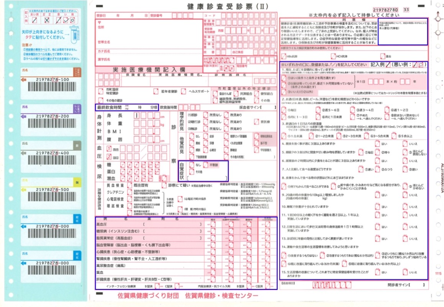The width and height of the screenshot is (444, 307).
Task: Click the yellow arrow on label 21978278-500
Action: coord(24,189)
